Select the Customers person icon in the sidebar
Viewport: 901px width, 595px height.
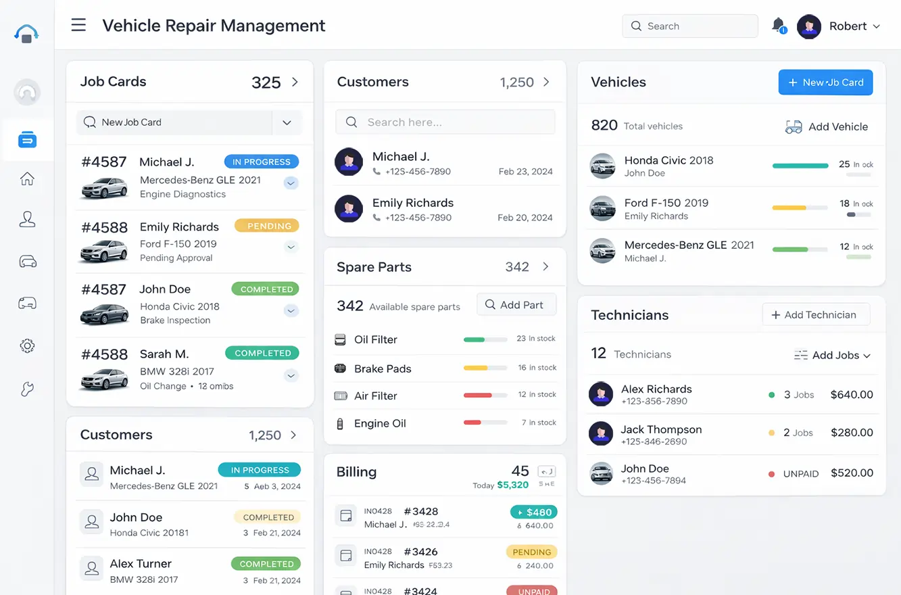pyautogui.click(x=27, y=219)
